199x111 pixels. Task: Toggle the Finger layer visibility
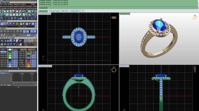tap(34, 62)
